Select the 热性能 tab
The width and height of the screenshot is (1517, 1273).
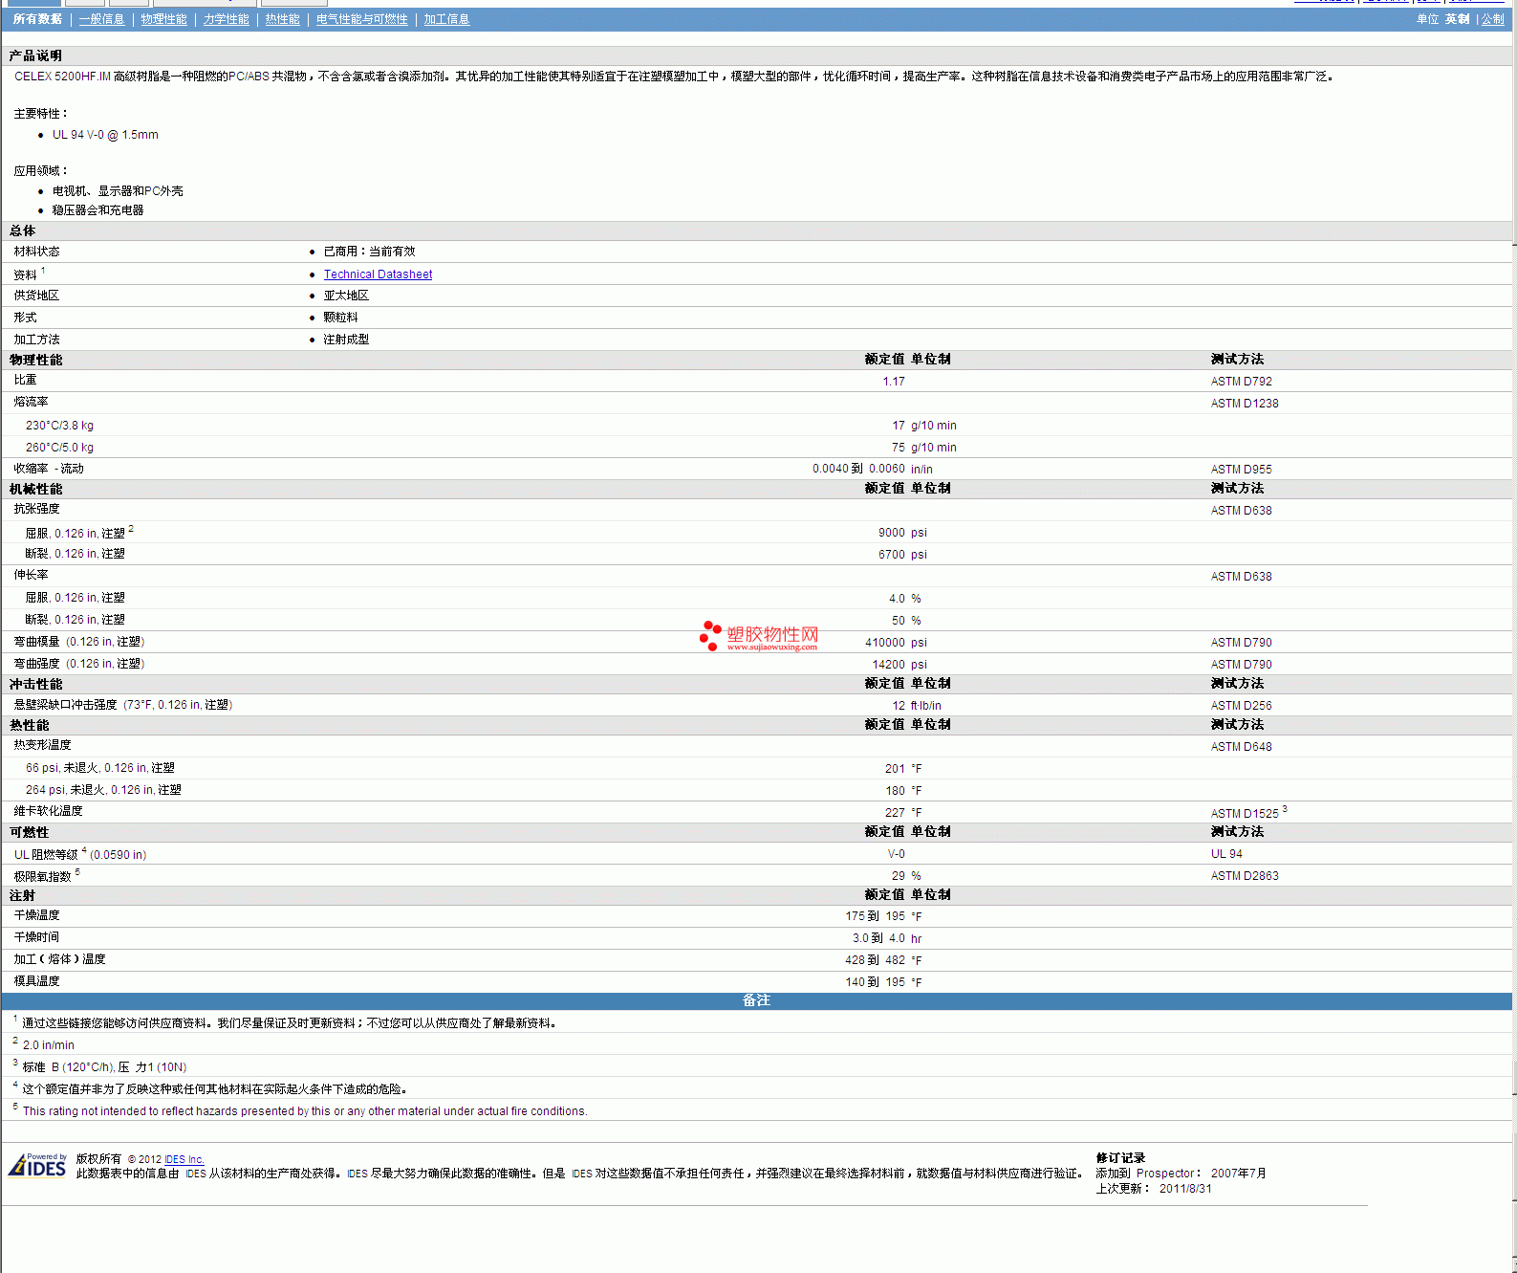pyautogui.click(x=282, y=19)
